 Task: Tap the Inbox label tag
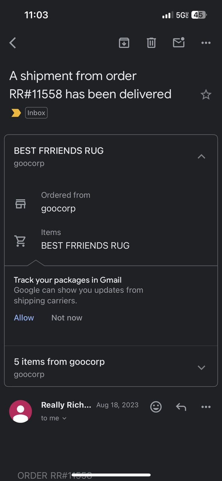(x=36, y=113)
